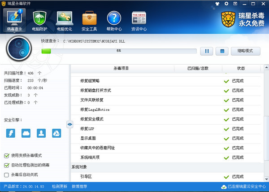Switch to 缩略模式 compact mode

click(246, 51)
